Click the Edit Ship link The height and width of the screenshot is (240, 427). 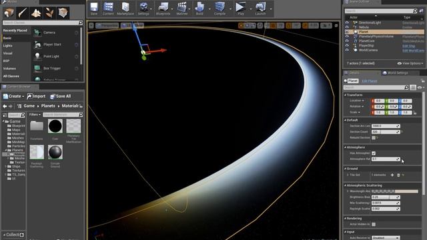point(409,46)
